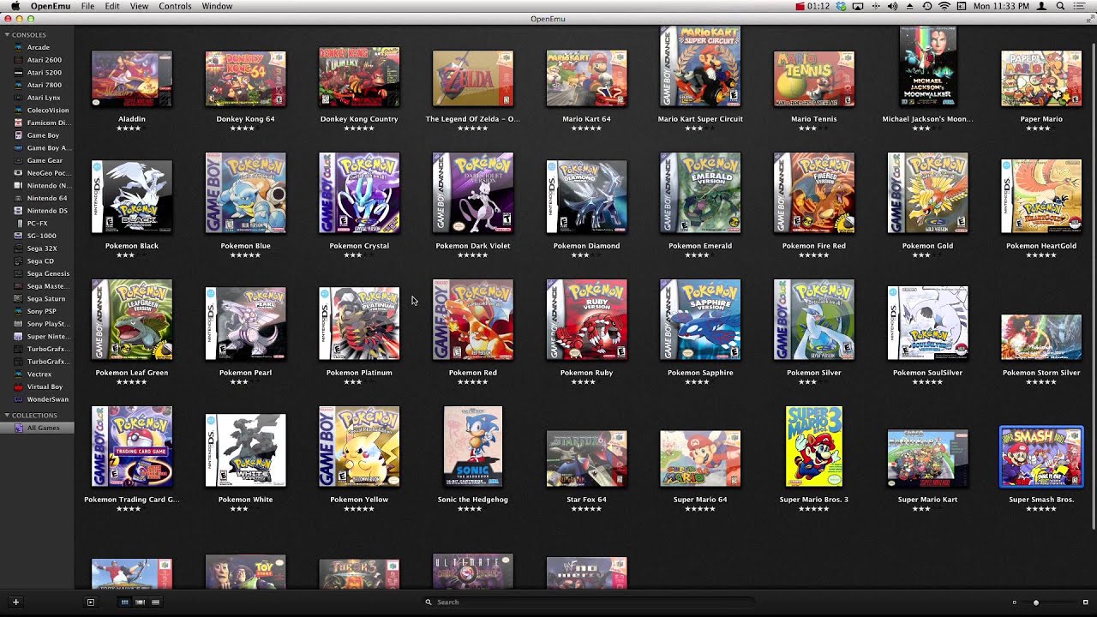Select Atari 5200 console
The image size is (1097, 617).
coord(37,73)
